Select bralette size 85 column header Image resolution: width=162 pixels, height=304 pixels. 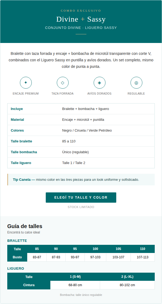[x=37, y=249]
